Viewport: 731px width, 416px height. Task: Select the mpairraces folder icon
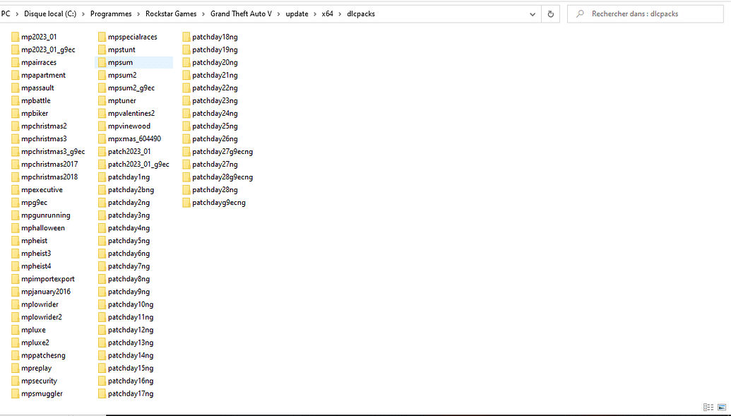point(16,62)
